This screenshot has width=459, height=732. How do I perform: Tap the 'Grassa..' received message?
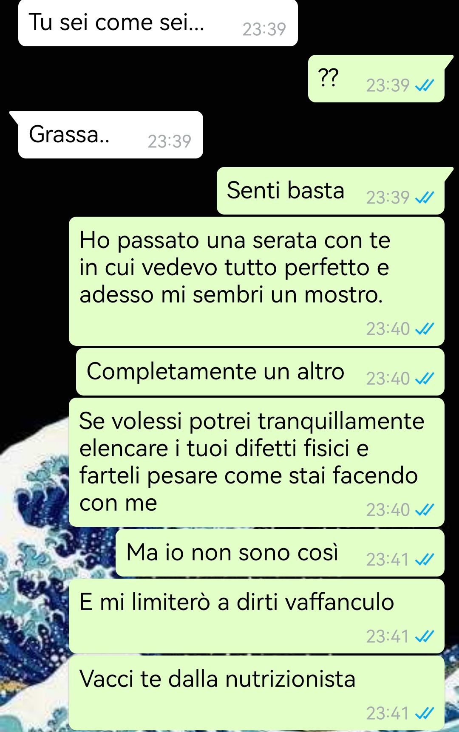110,135
